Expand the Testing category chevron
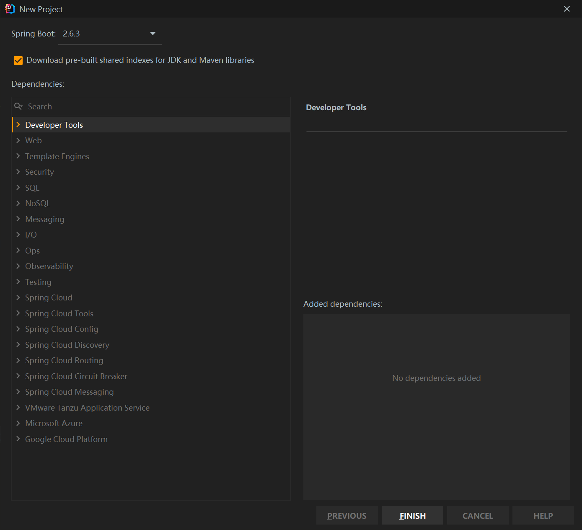This screenshot has height=530, width=582. (x=18, y=282)
